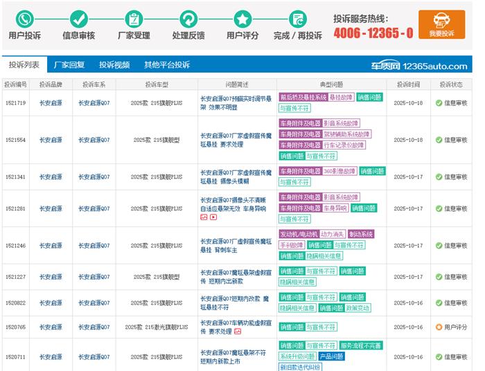Viewport: 485px width, 371px height.
Task: Click the 处理反馈 arrow step icon
Action: 188,19
